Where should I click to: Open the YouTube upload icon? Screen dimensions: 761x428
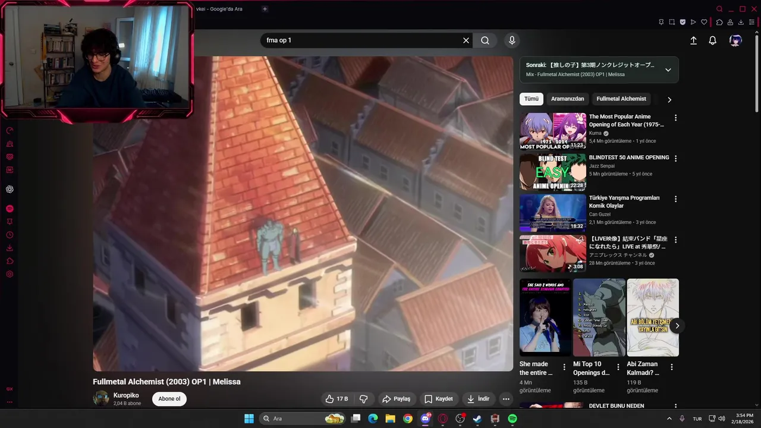[x=693, y=40]
